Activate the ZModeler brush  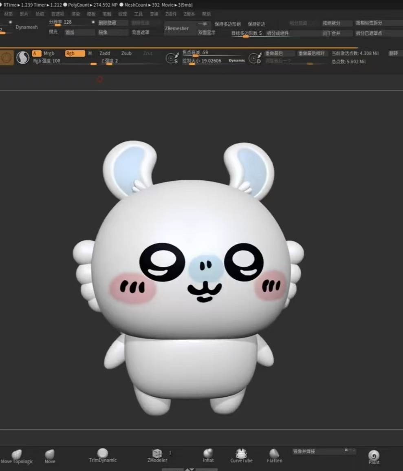(157, 456)
